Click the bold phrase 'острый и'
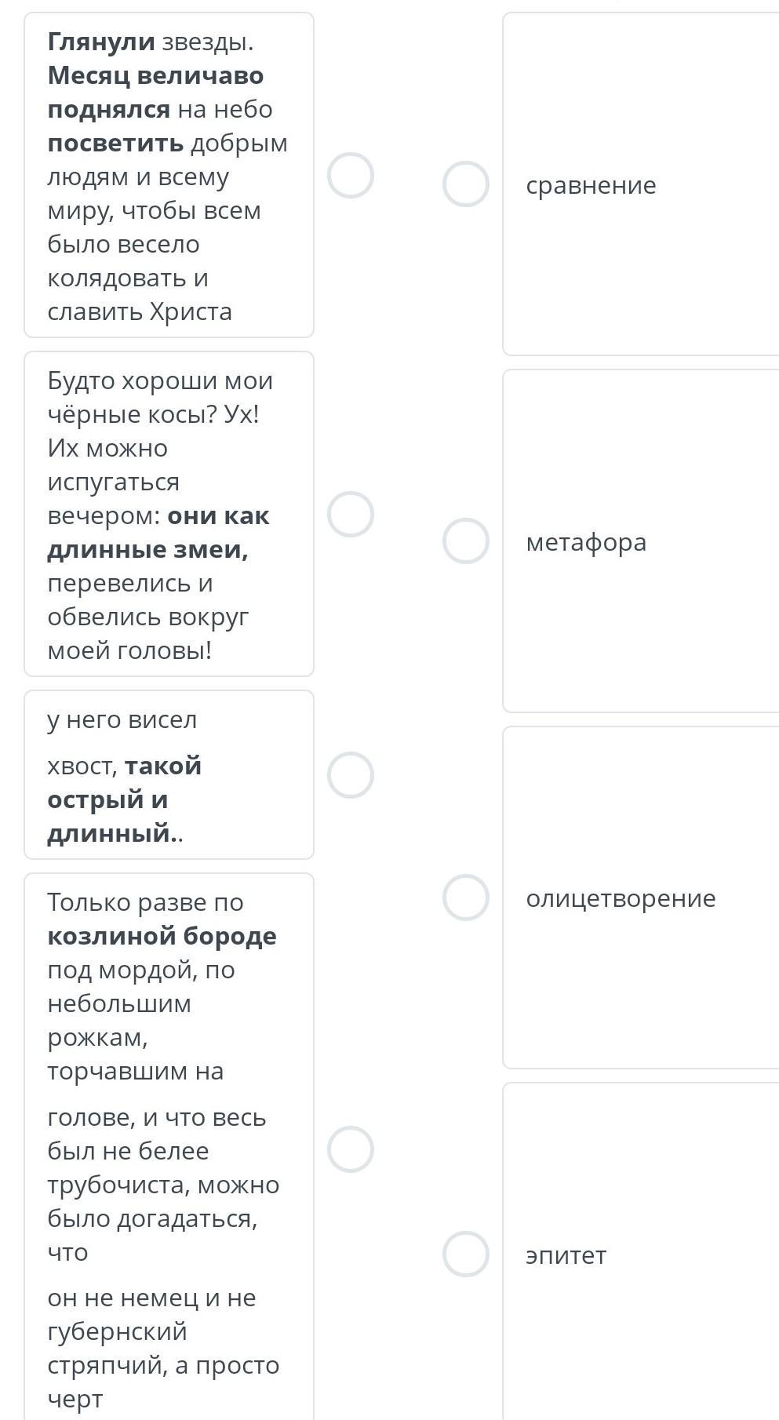The height and width of the screenshot is (1420, 779). pyautogui.click(x=107, y=799)
